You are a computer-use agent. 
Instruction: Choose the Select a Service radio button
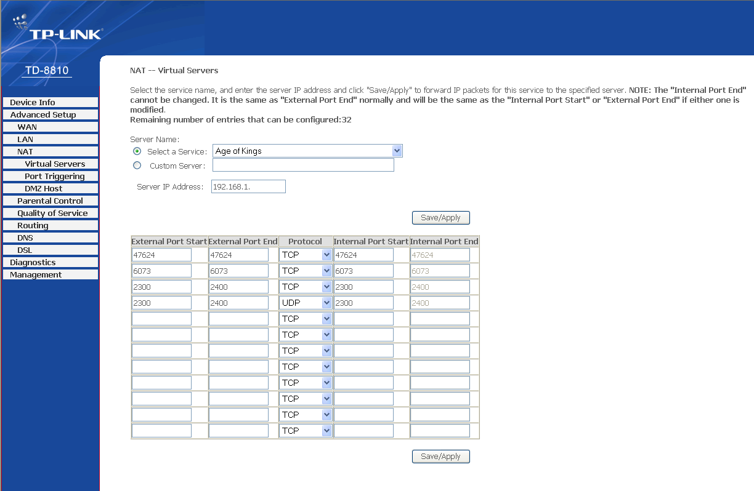coord(137,151)
